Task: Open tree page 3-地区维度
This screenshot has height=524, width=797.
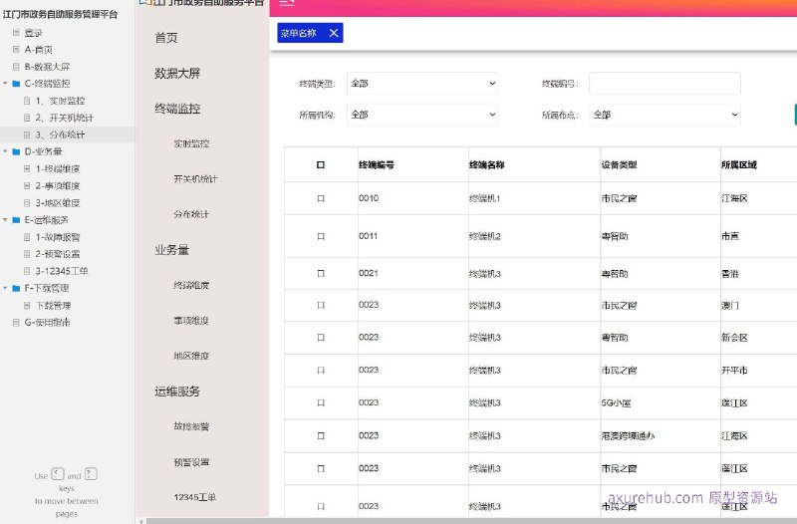Action: (x=58, y=203)
